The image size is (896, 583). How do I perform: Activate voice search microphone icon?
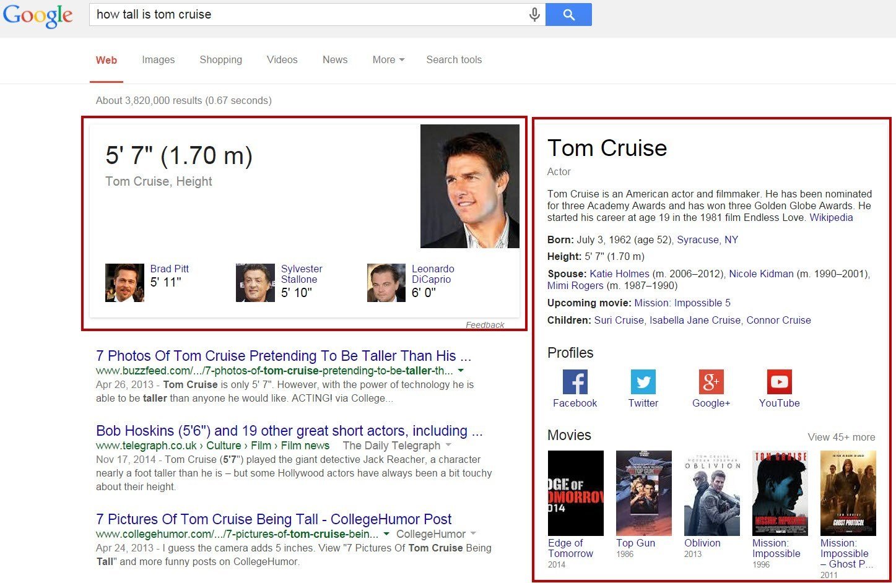pos(534,15)
